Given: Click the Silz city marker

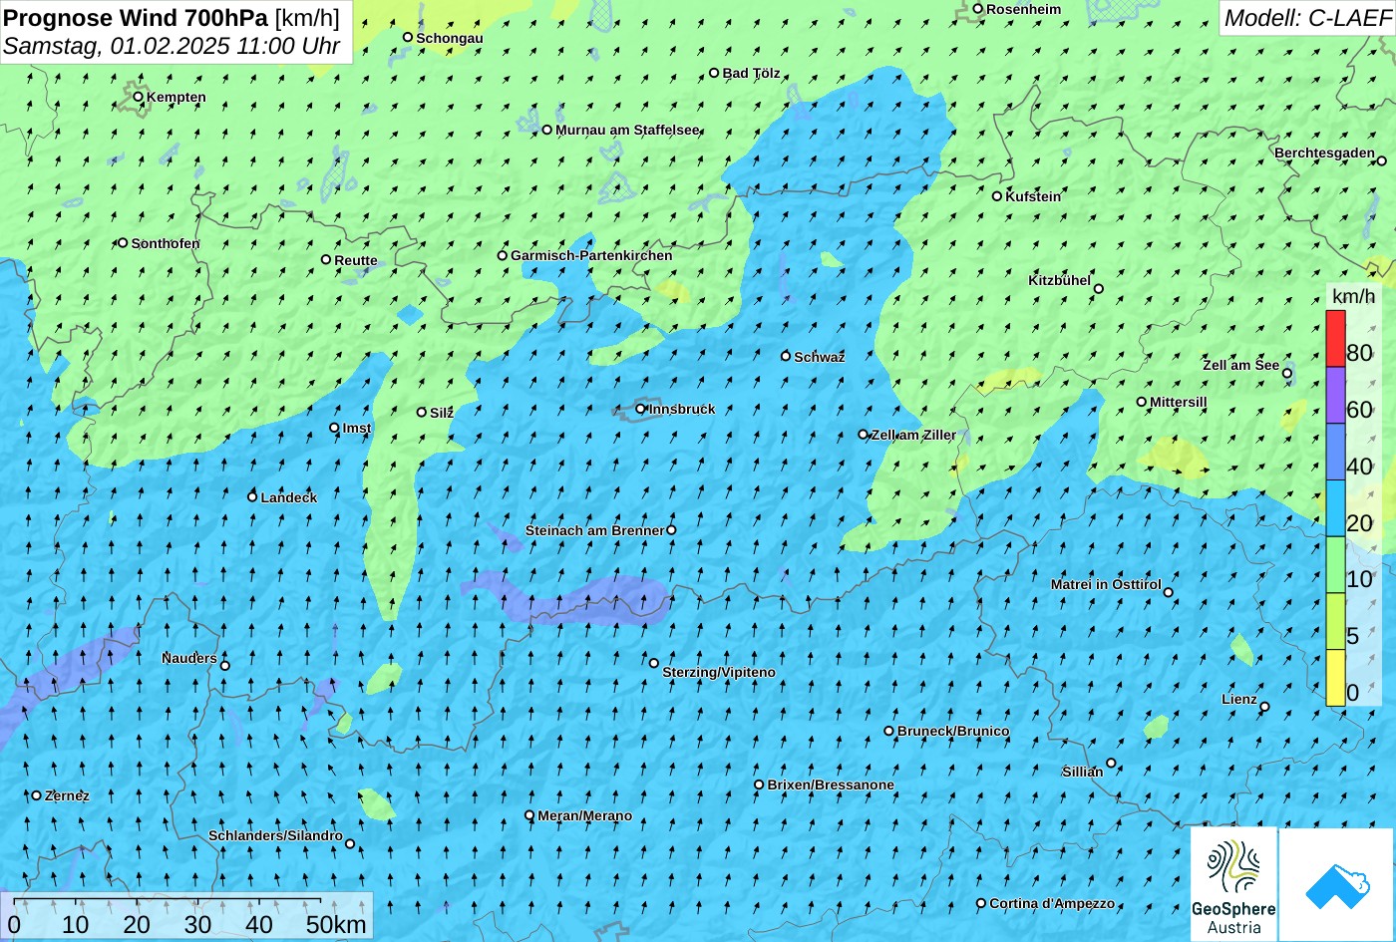Looking at the screenshot, I should coord(422,412).
